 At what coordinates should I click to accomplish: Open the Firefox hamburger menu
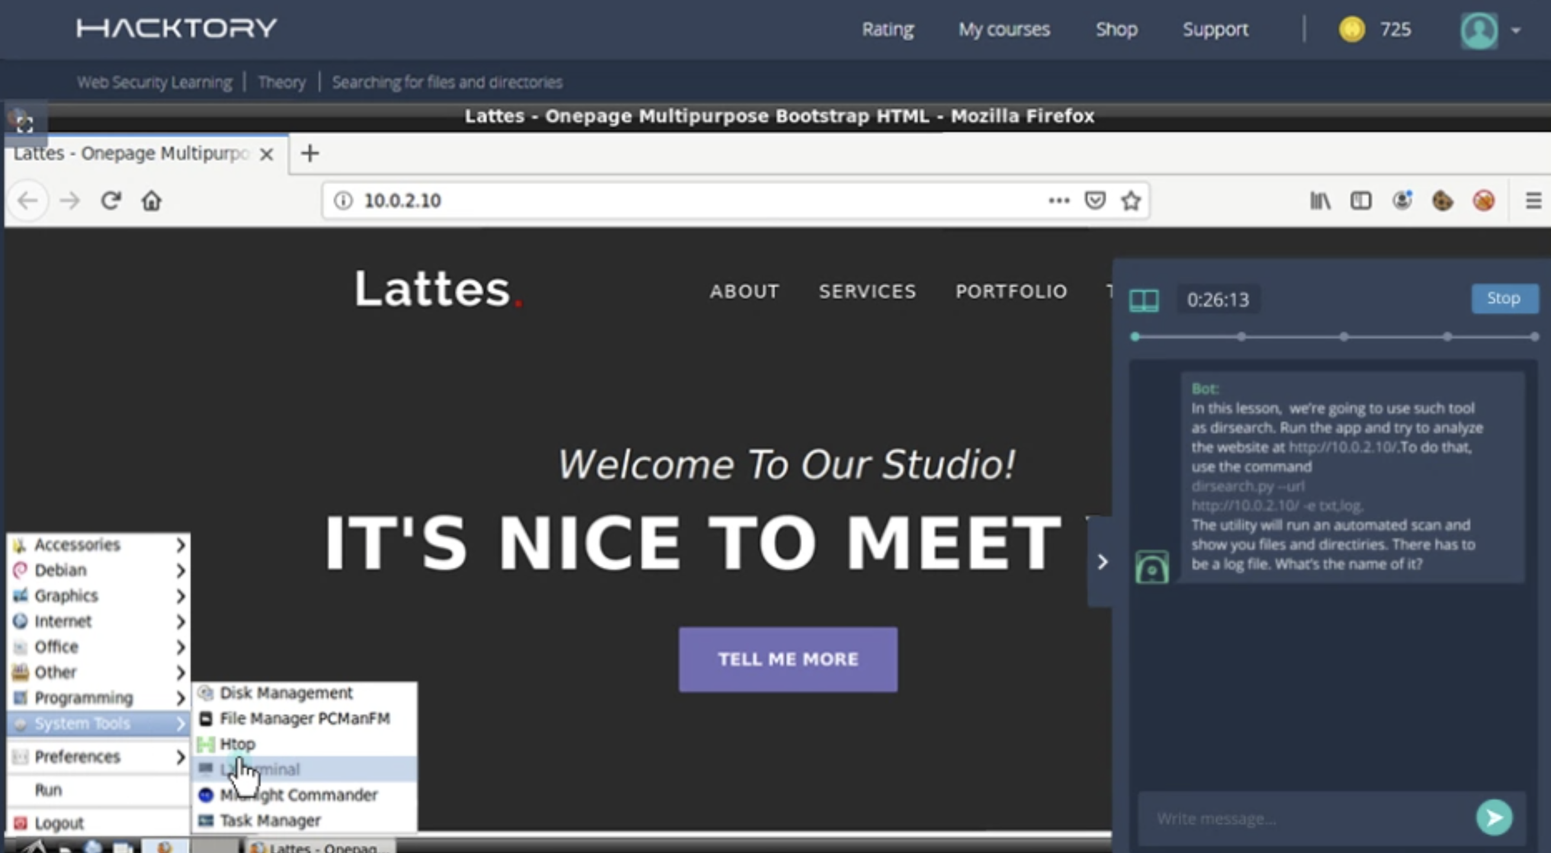coord(1533,200)
